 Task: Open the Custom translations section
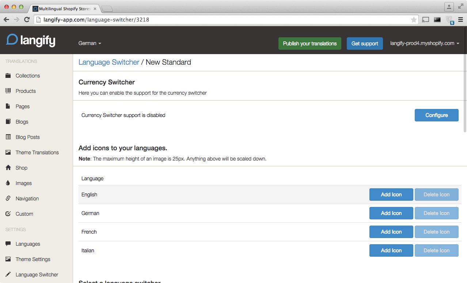25,214
